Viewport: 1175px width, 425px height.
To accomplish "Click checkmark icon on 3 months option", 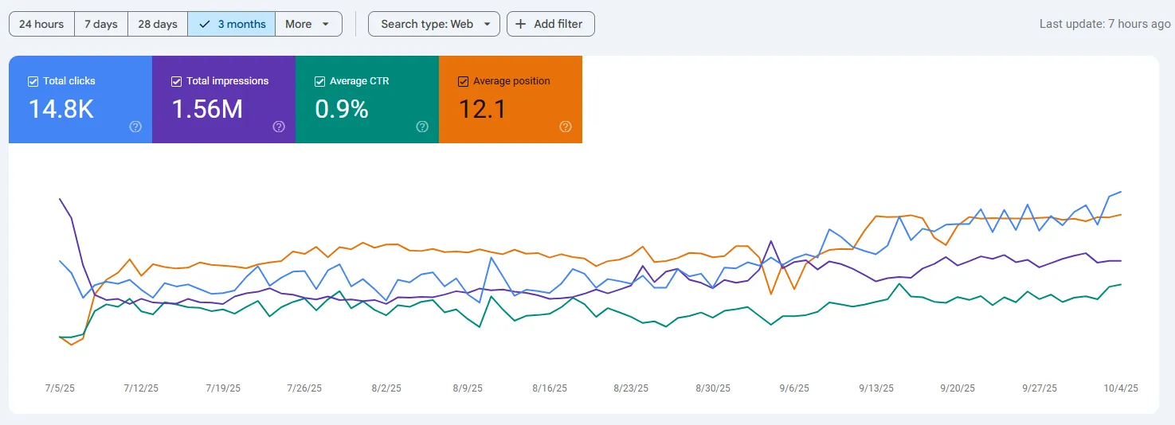I will point(205,24).
